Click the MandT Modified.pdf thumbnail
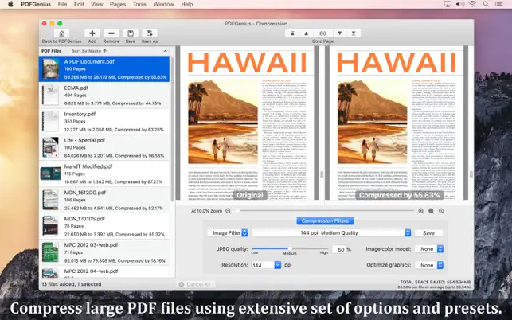 coord(50,174)
